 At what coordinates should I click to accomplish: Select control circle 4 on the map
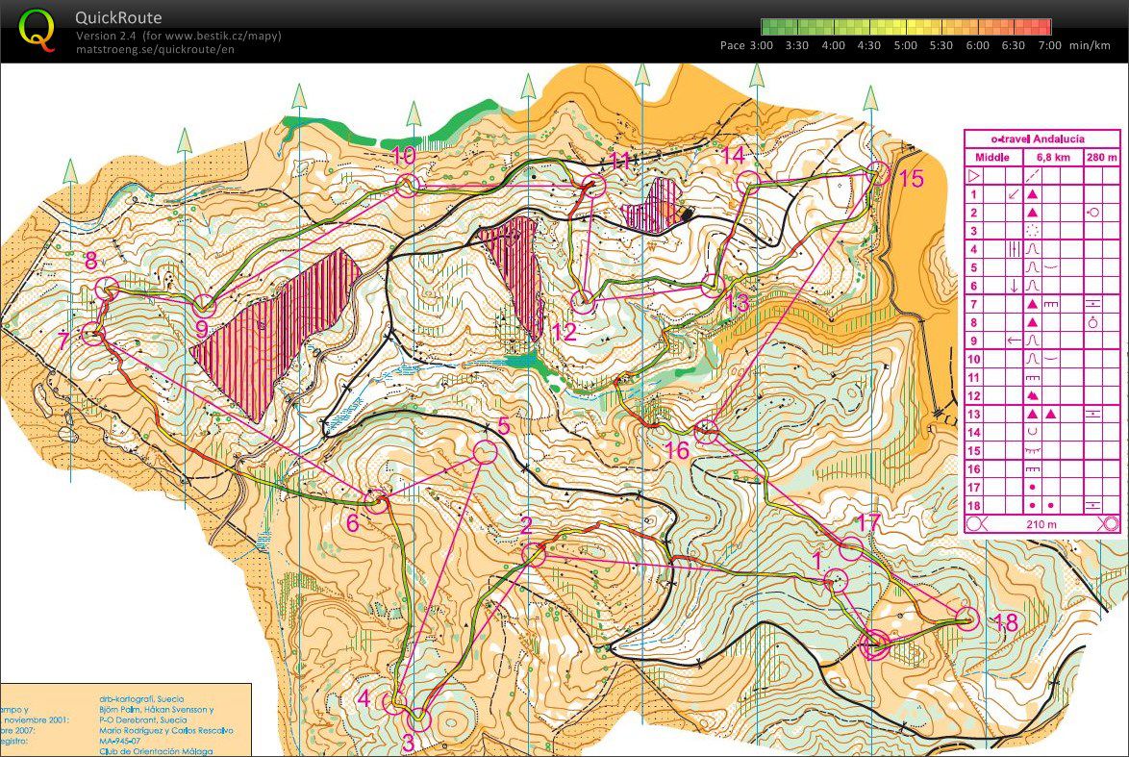pyautogui.click(x=394, y=702)
